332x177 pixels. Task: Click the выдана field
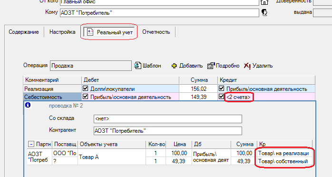click(322, 13)
